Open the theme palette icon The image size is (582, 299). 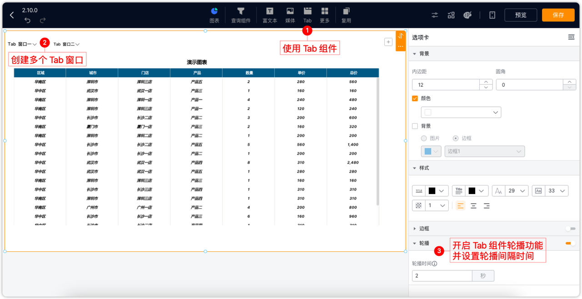pyautogui.click(x=468, y=15)
